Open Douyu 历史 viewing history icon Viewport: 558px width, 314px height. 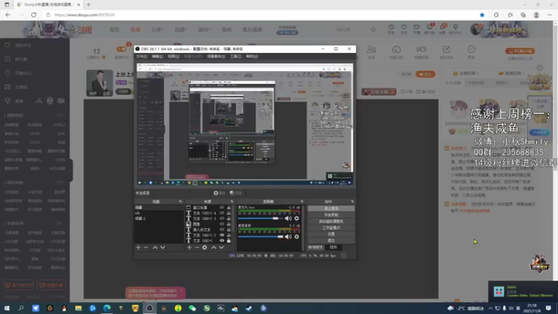coord(391,29)
